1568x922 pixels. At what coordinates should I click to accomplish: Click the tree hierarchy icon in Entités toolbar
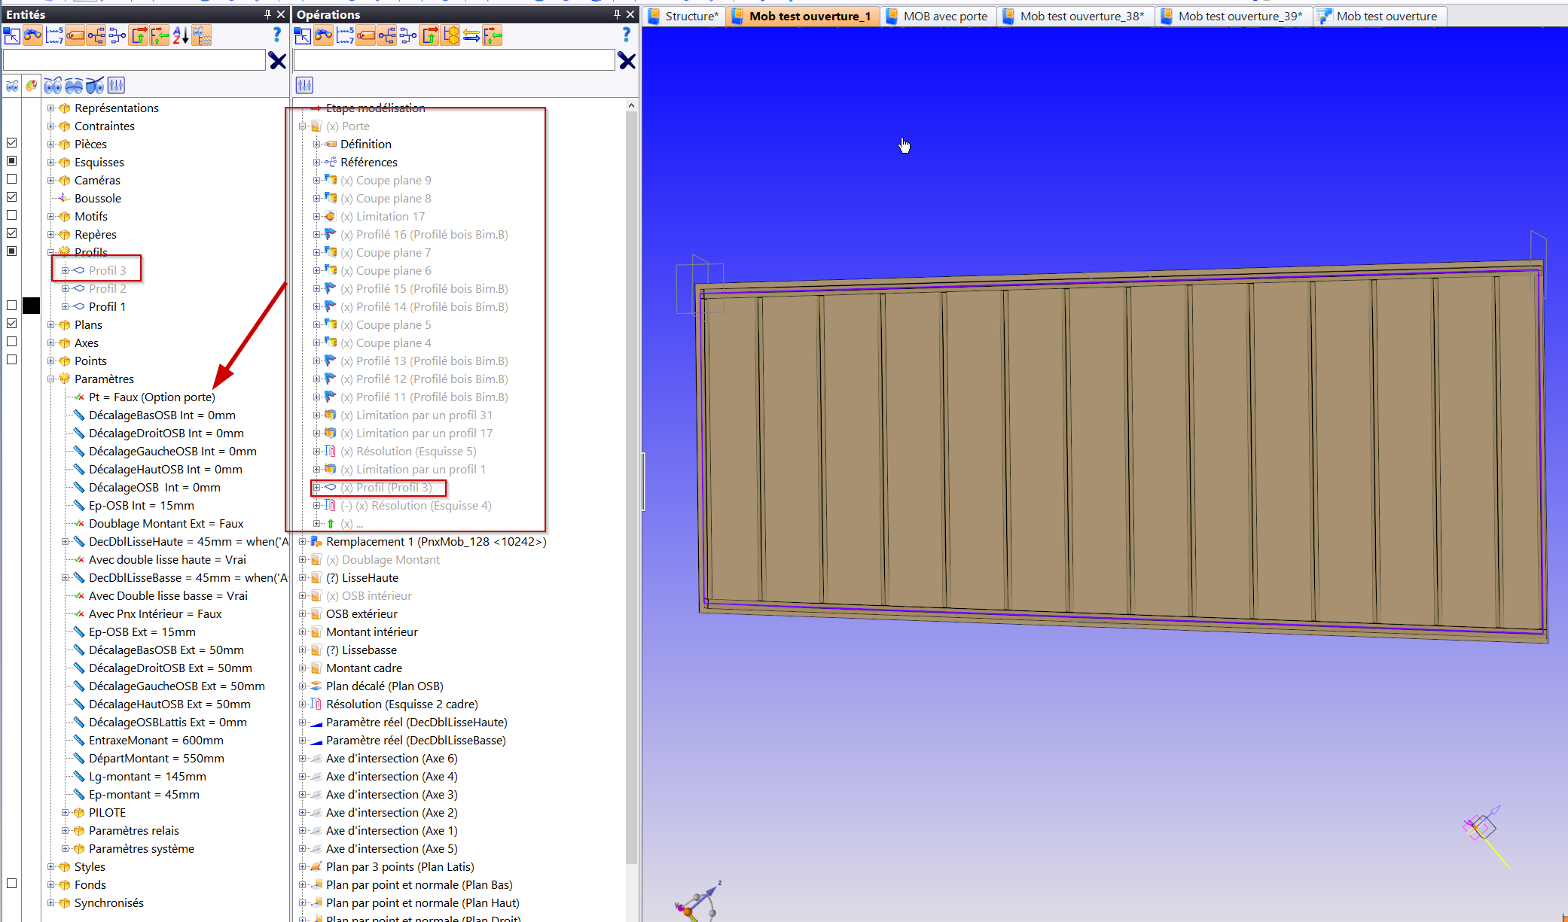pyautogui.click(x=96, y=35)
